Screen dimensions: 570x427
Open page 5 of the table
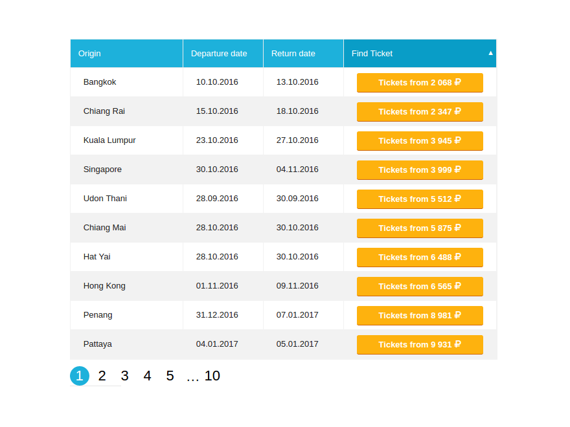(170, 376)
